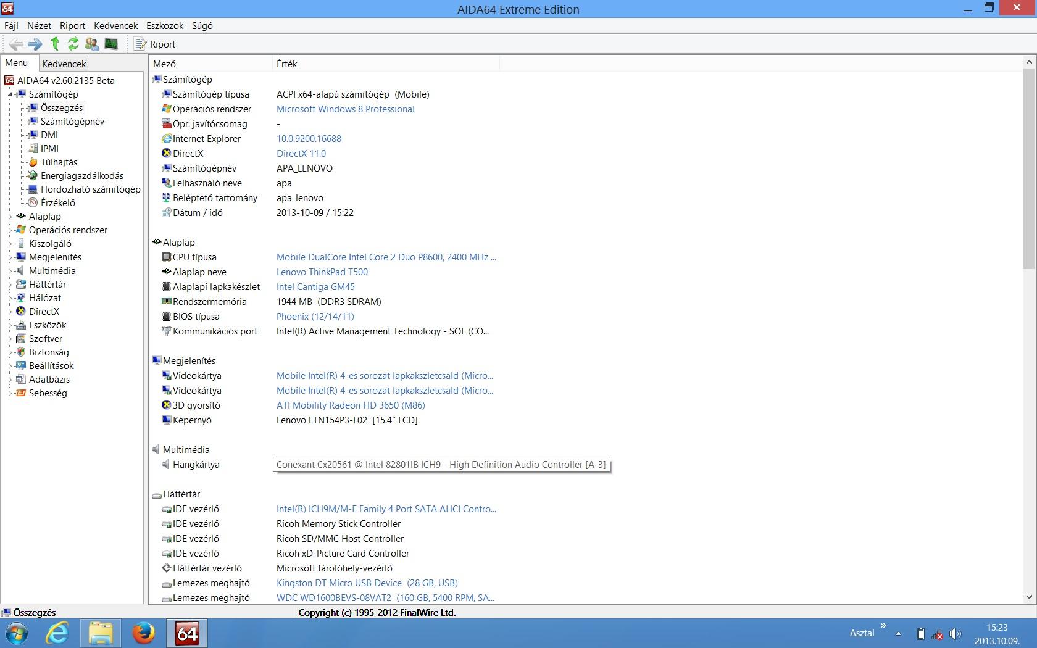Viewport: 1037px width, 648px height.
Task: Open Firefox from the taskbar
Action: click(144, 634)
